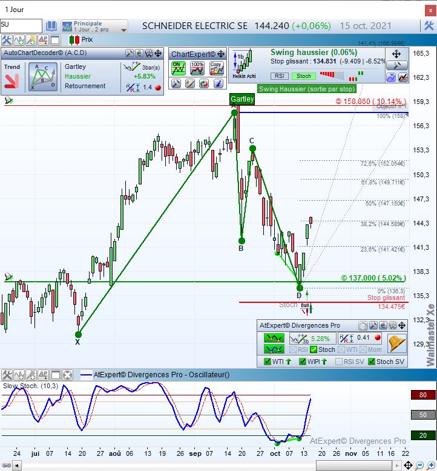
Task: Click the pan crosshair icon near zoom controls
Action: point(408,466)
